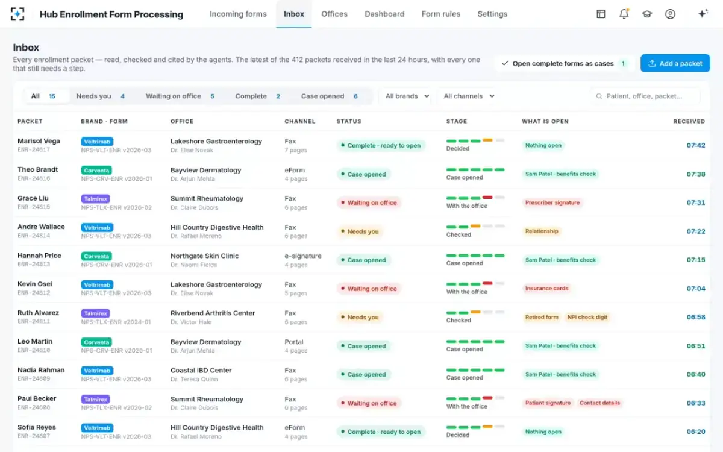Go to the Offices tab
This screenshot has width=723, height=452.
pyautogui.click(x=334, y=14)
